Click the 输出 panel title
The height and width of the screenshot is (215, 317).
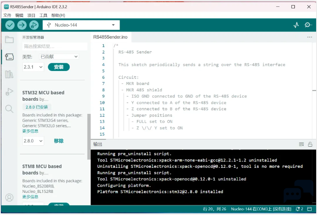pos(98,144)
